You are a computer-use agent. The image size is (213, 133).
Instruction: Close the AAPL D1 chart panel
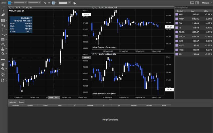click(10, 8)
